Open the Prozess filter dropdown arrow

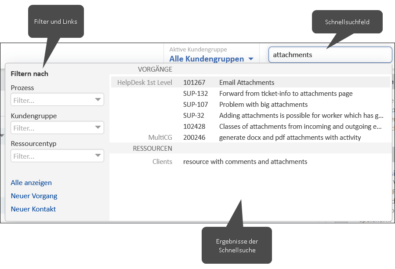tap(98, 100)
